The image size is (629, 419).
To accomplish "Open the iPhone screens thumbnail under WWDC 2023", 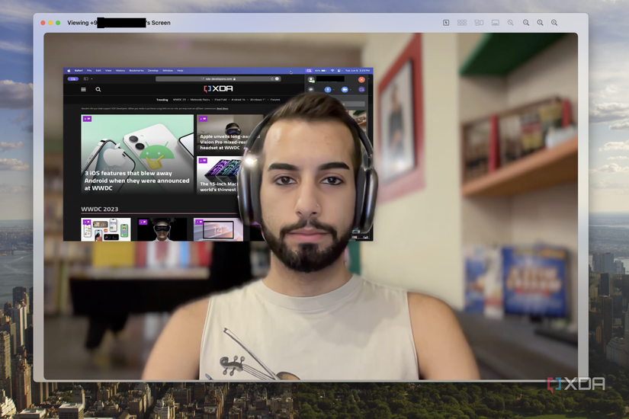I will [x=106, y=229].
